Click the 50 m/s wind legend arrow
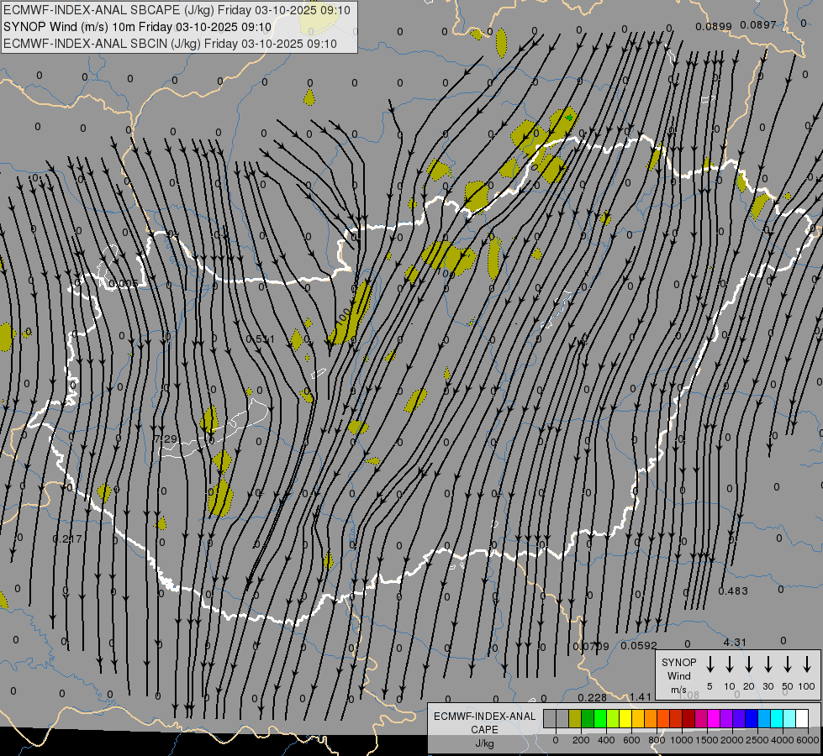The height and width of the screenshot is (756, 823). pyautogui.click(x=788, y=664)
